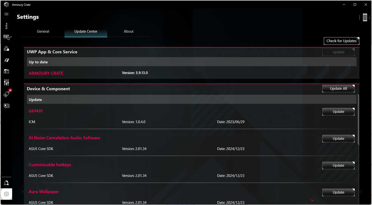Switch to the General tab
Viewport: 372px width, 205px height.
coord(43,31)
